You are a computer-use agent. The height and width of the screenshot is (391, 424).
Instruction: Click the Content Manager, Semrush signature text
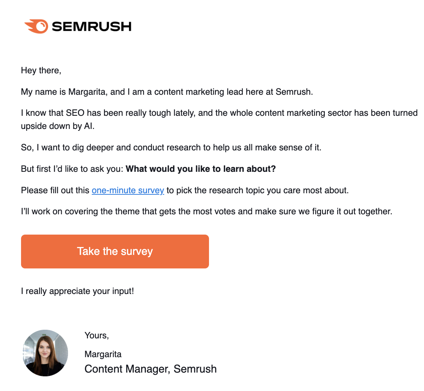150,369
